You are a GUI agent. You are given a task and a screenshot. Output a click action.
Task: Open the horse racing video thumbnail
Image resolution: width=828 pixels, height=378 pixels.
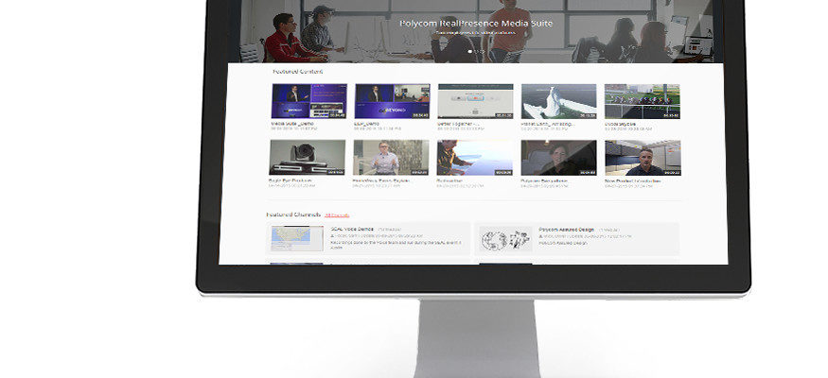[643, 101]
